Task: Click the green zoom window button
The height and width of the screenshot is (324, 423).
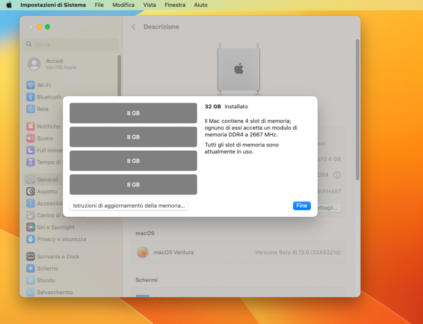Action: pyautogui.click(x=48, y=27)
